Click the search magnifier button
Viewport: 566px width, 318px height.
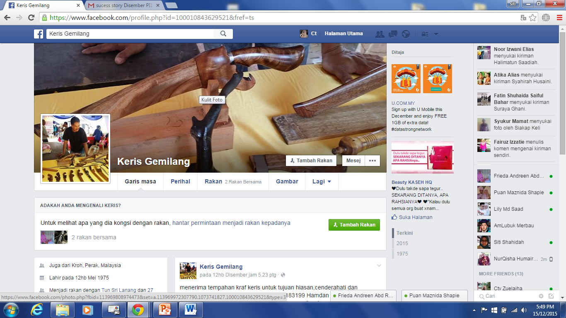click(x=223, y=34)
